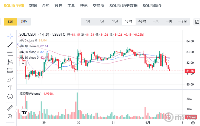Click the 10M volume axis label
The height and width of the screenshot is (126, 200).
pos(189,109)
